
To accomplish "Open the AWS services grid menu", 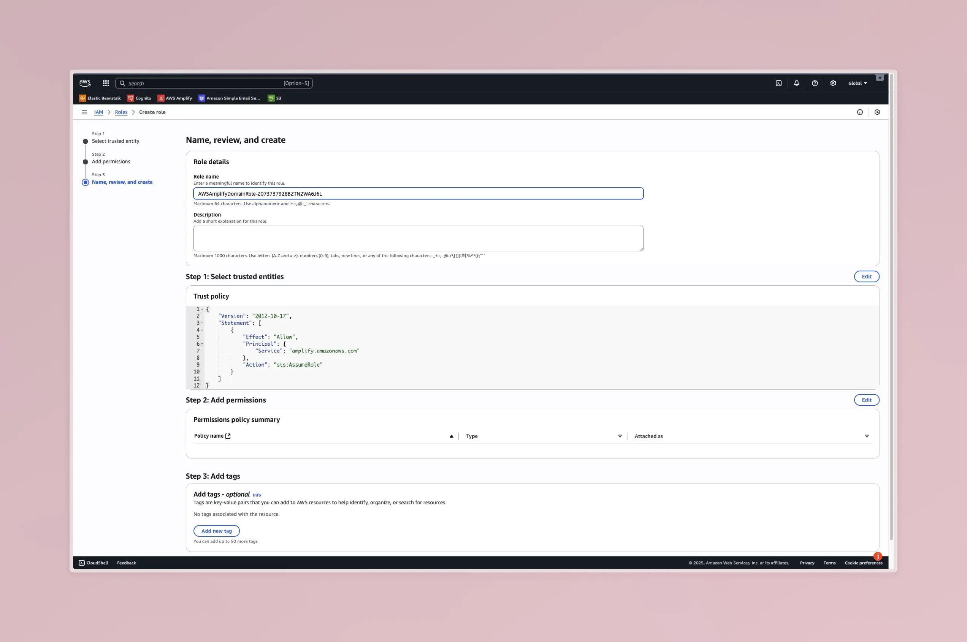I will coord(106,83).
